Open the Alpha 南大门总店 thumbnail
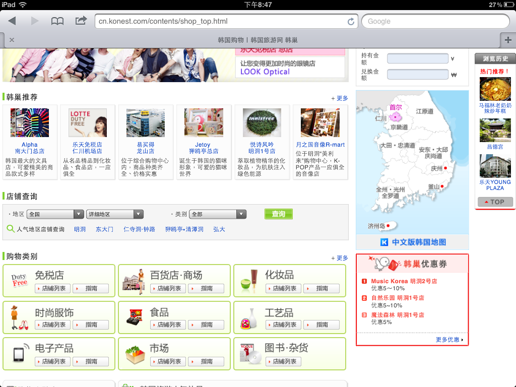Image resolution: width=516 pixels, height=387 pixels. pyautogui.click(x=30, y=122)
